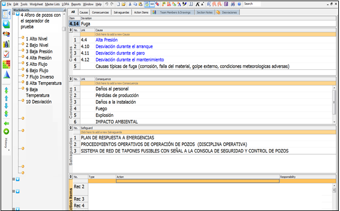Image resolution: width=340 pixels, height=211 pixels.
Task: Select '1 Alto Nivel' in worksheets tree
Action: tap(37, 38)
